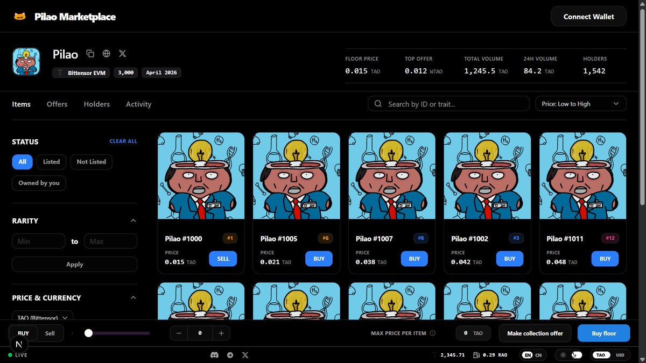The width and height of the screenshot is (646, 363).
Task: Open the TAO (Bittensor) currency dropdown
Action: point(43,316)
